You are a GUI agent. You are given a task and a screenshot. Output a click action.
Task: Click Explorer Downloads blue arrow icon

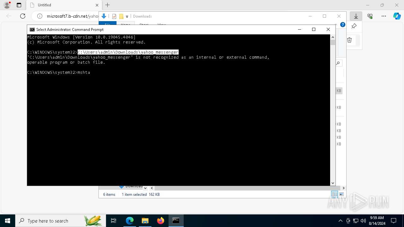click(x=104, y=16)
